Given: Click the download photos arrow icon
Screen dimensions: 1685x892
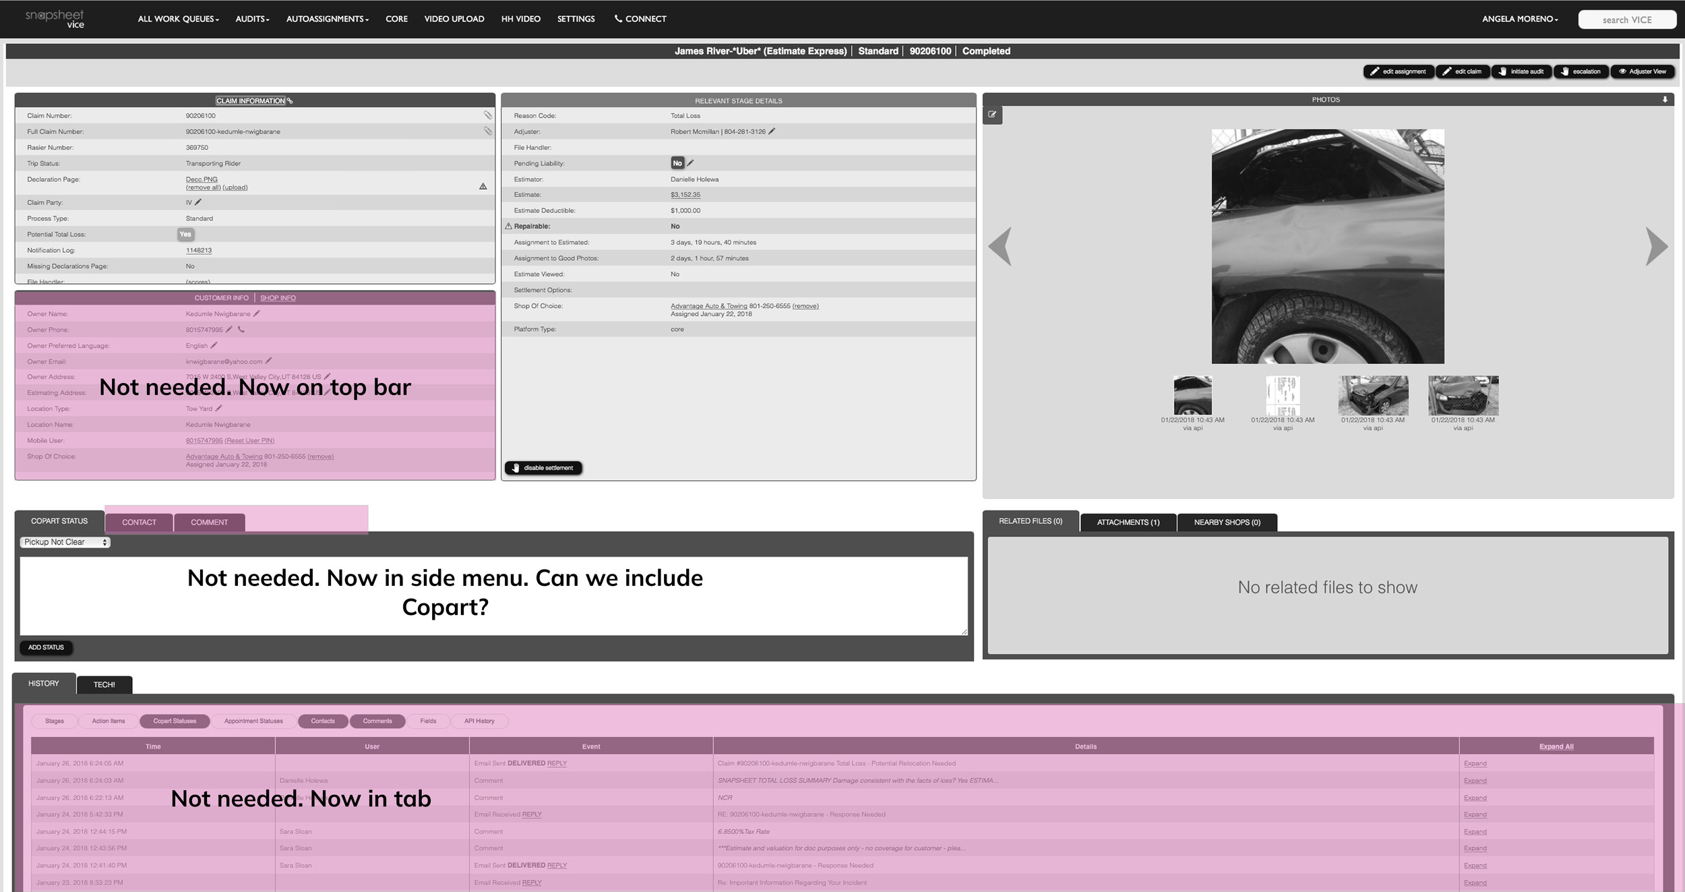Looking at the screenshot, I should point(1664,100).
